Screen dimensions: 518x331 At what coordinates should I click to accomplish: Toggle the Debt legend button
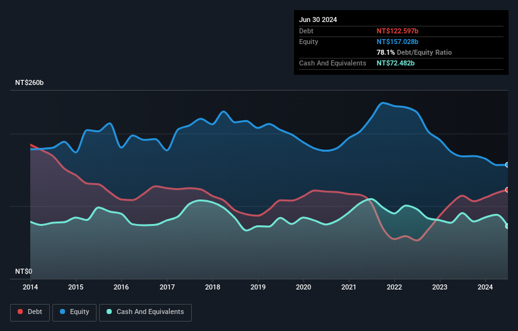[x=30, y=312]
